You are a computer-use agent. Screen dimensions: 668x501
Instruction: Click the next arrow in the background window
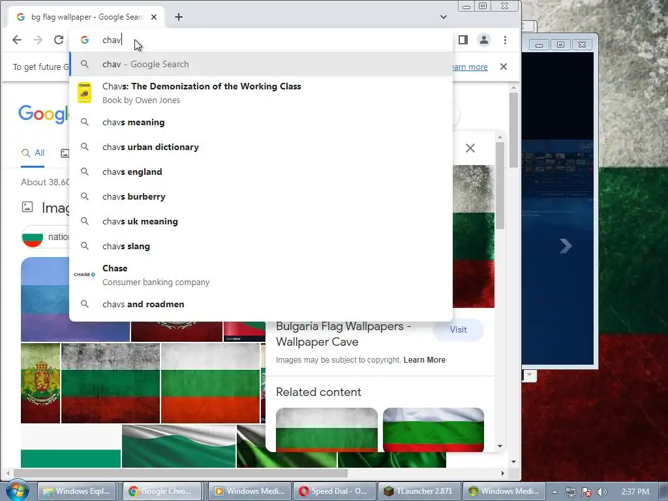(x=566, y=246)
